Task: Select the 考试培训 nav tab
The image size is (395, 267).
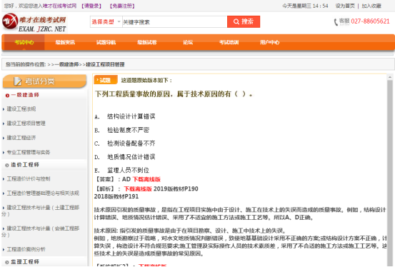Action: point(229,42)
